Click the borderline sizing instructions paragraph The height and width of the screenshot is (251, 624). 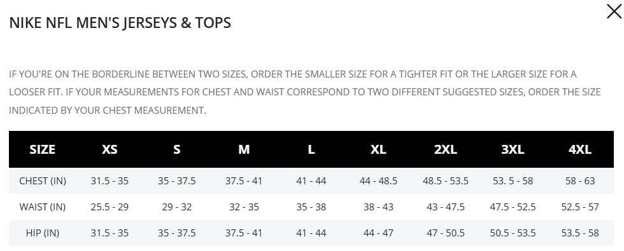click(305, 92)
